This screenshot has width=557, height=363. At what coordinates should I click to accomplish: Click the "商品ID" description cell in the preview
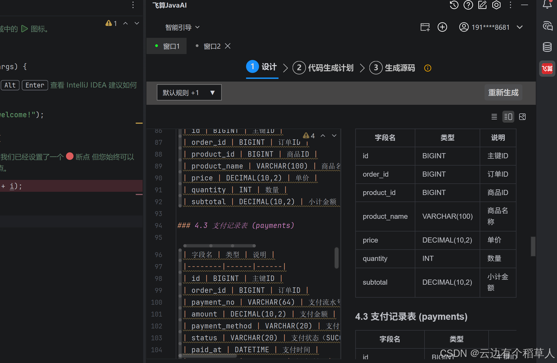pyautogui.click(x=498, y=193)
